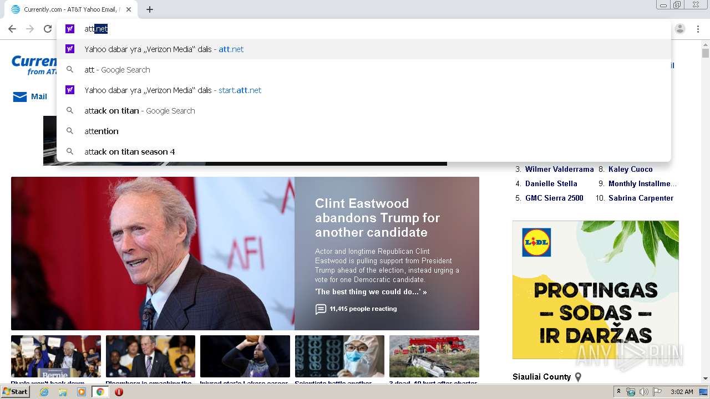Click the browser back arrow

pyautogui.click(x=12, y=29)
